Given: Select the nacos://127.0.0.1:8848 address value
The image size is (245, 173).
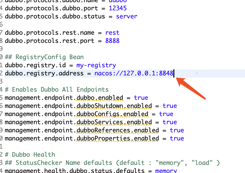Looking at the screenshot, I should coord(134,73).
